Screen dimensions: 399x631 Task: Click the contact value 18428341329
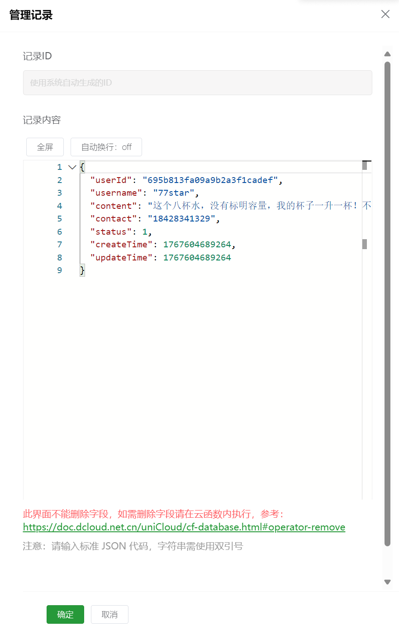(x=181, y=218)
